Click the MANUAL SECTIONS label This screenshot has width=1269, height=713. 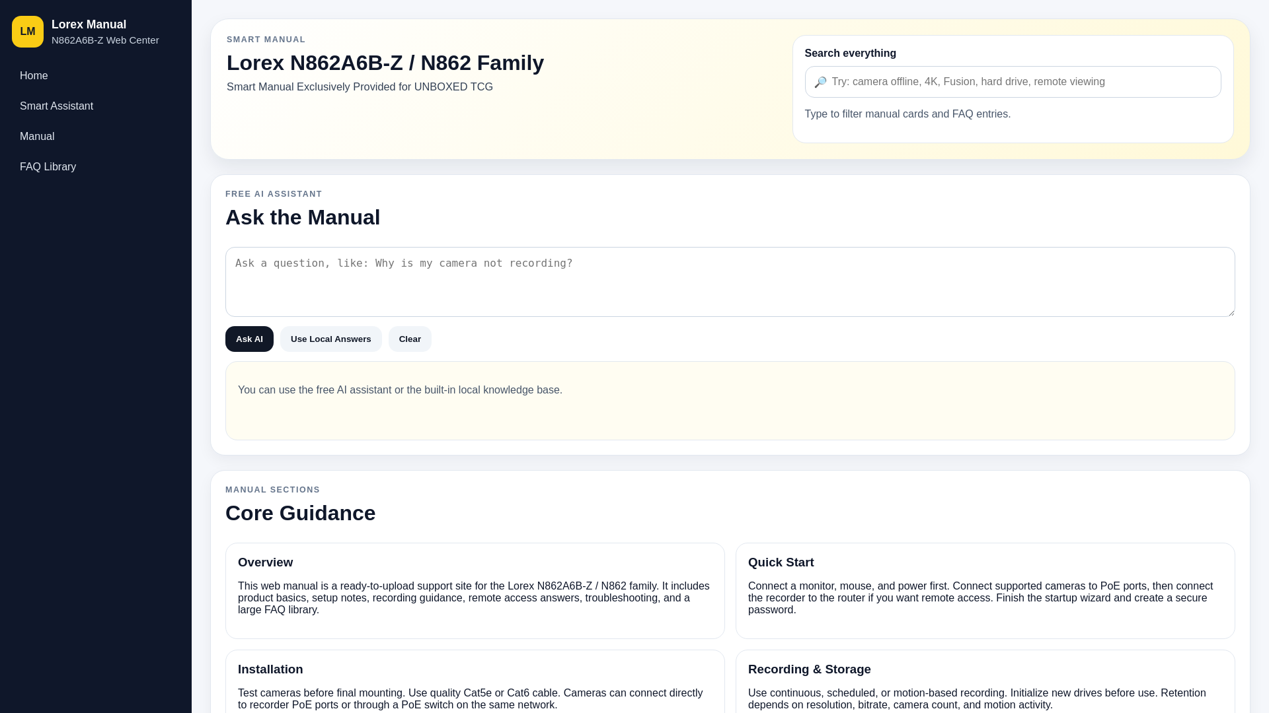click(x=272, y=490)
